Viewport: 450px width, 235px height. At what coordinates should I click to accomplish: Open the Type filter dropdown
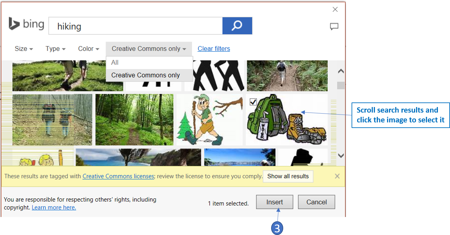tap(55, 49)
